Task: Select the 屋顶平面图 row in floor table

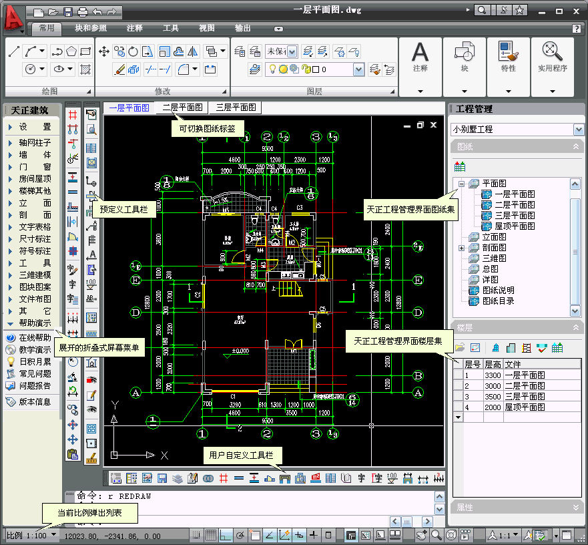Action: (x=525, y=407)
